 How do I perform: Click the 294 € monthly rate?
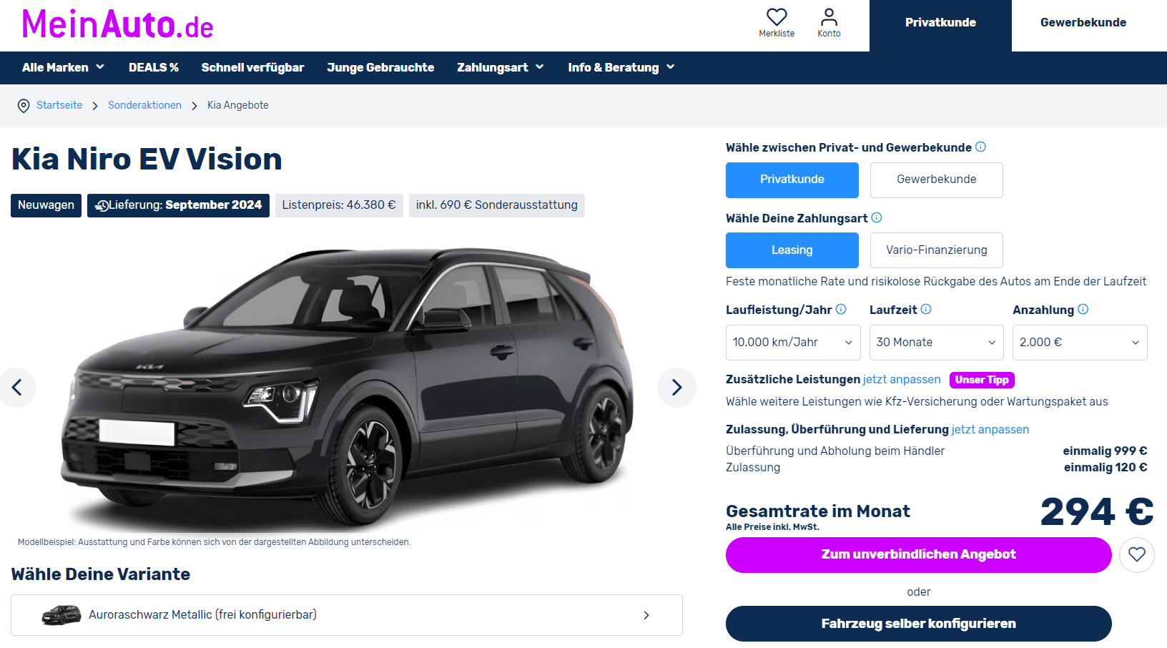(1097, 512)
